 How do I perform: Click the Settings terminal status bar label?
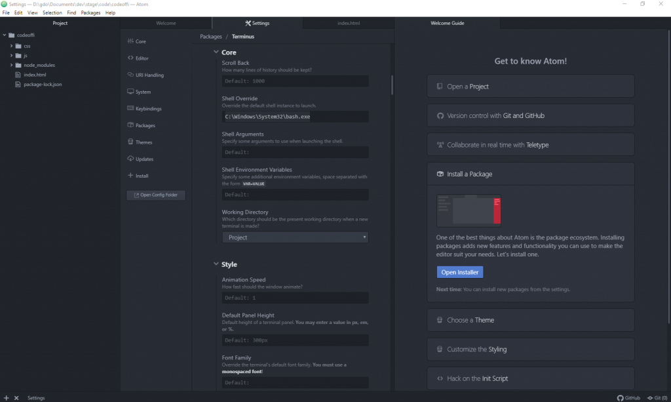coord(36,397)
